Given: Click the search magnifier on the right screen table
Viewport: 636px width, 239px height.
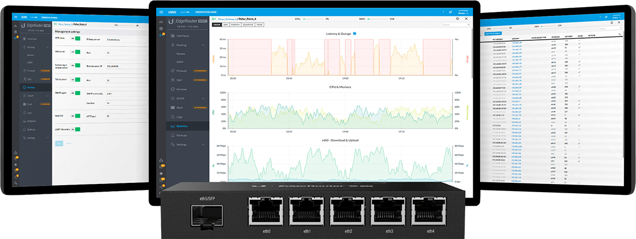Looking at the screenshot, I should [619, 34].
